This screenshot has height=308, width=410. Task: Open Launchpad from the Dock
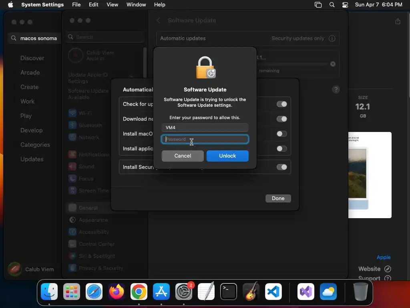pyautogui.click(x=72, y=292)
